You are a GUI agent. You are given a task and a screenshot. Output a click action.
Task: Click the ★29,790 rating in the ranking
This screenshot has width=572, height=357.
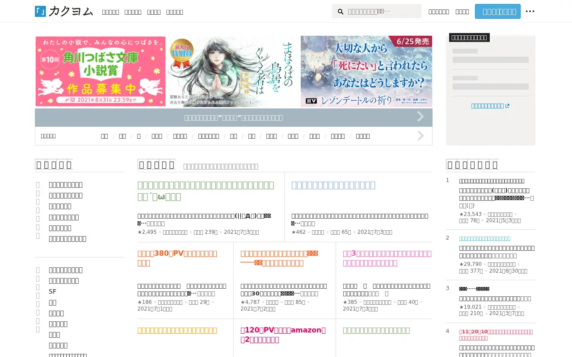click(x=470, y=264)
